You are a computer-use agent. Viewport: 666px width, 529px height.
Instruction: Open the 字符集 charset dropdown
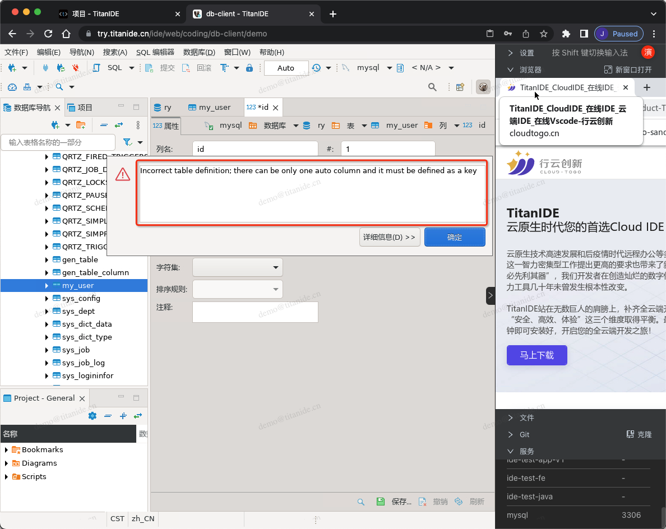(237, 267)
